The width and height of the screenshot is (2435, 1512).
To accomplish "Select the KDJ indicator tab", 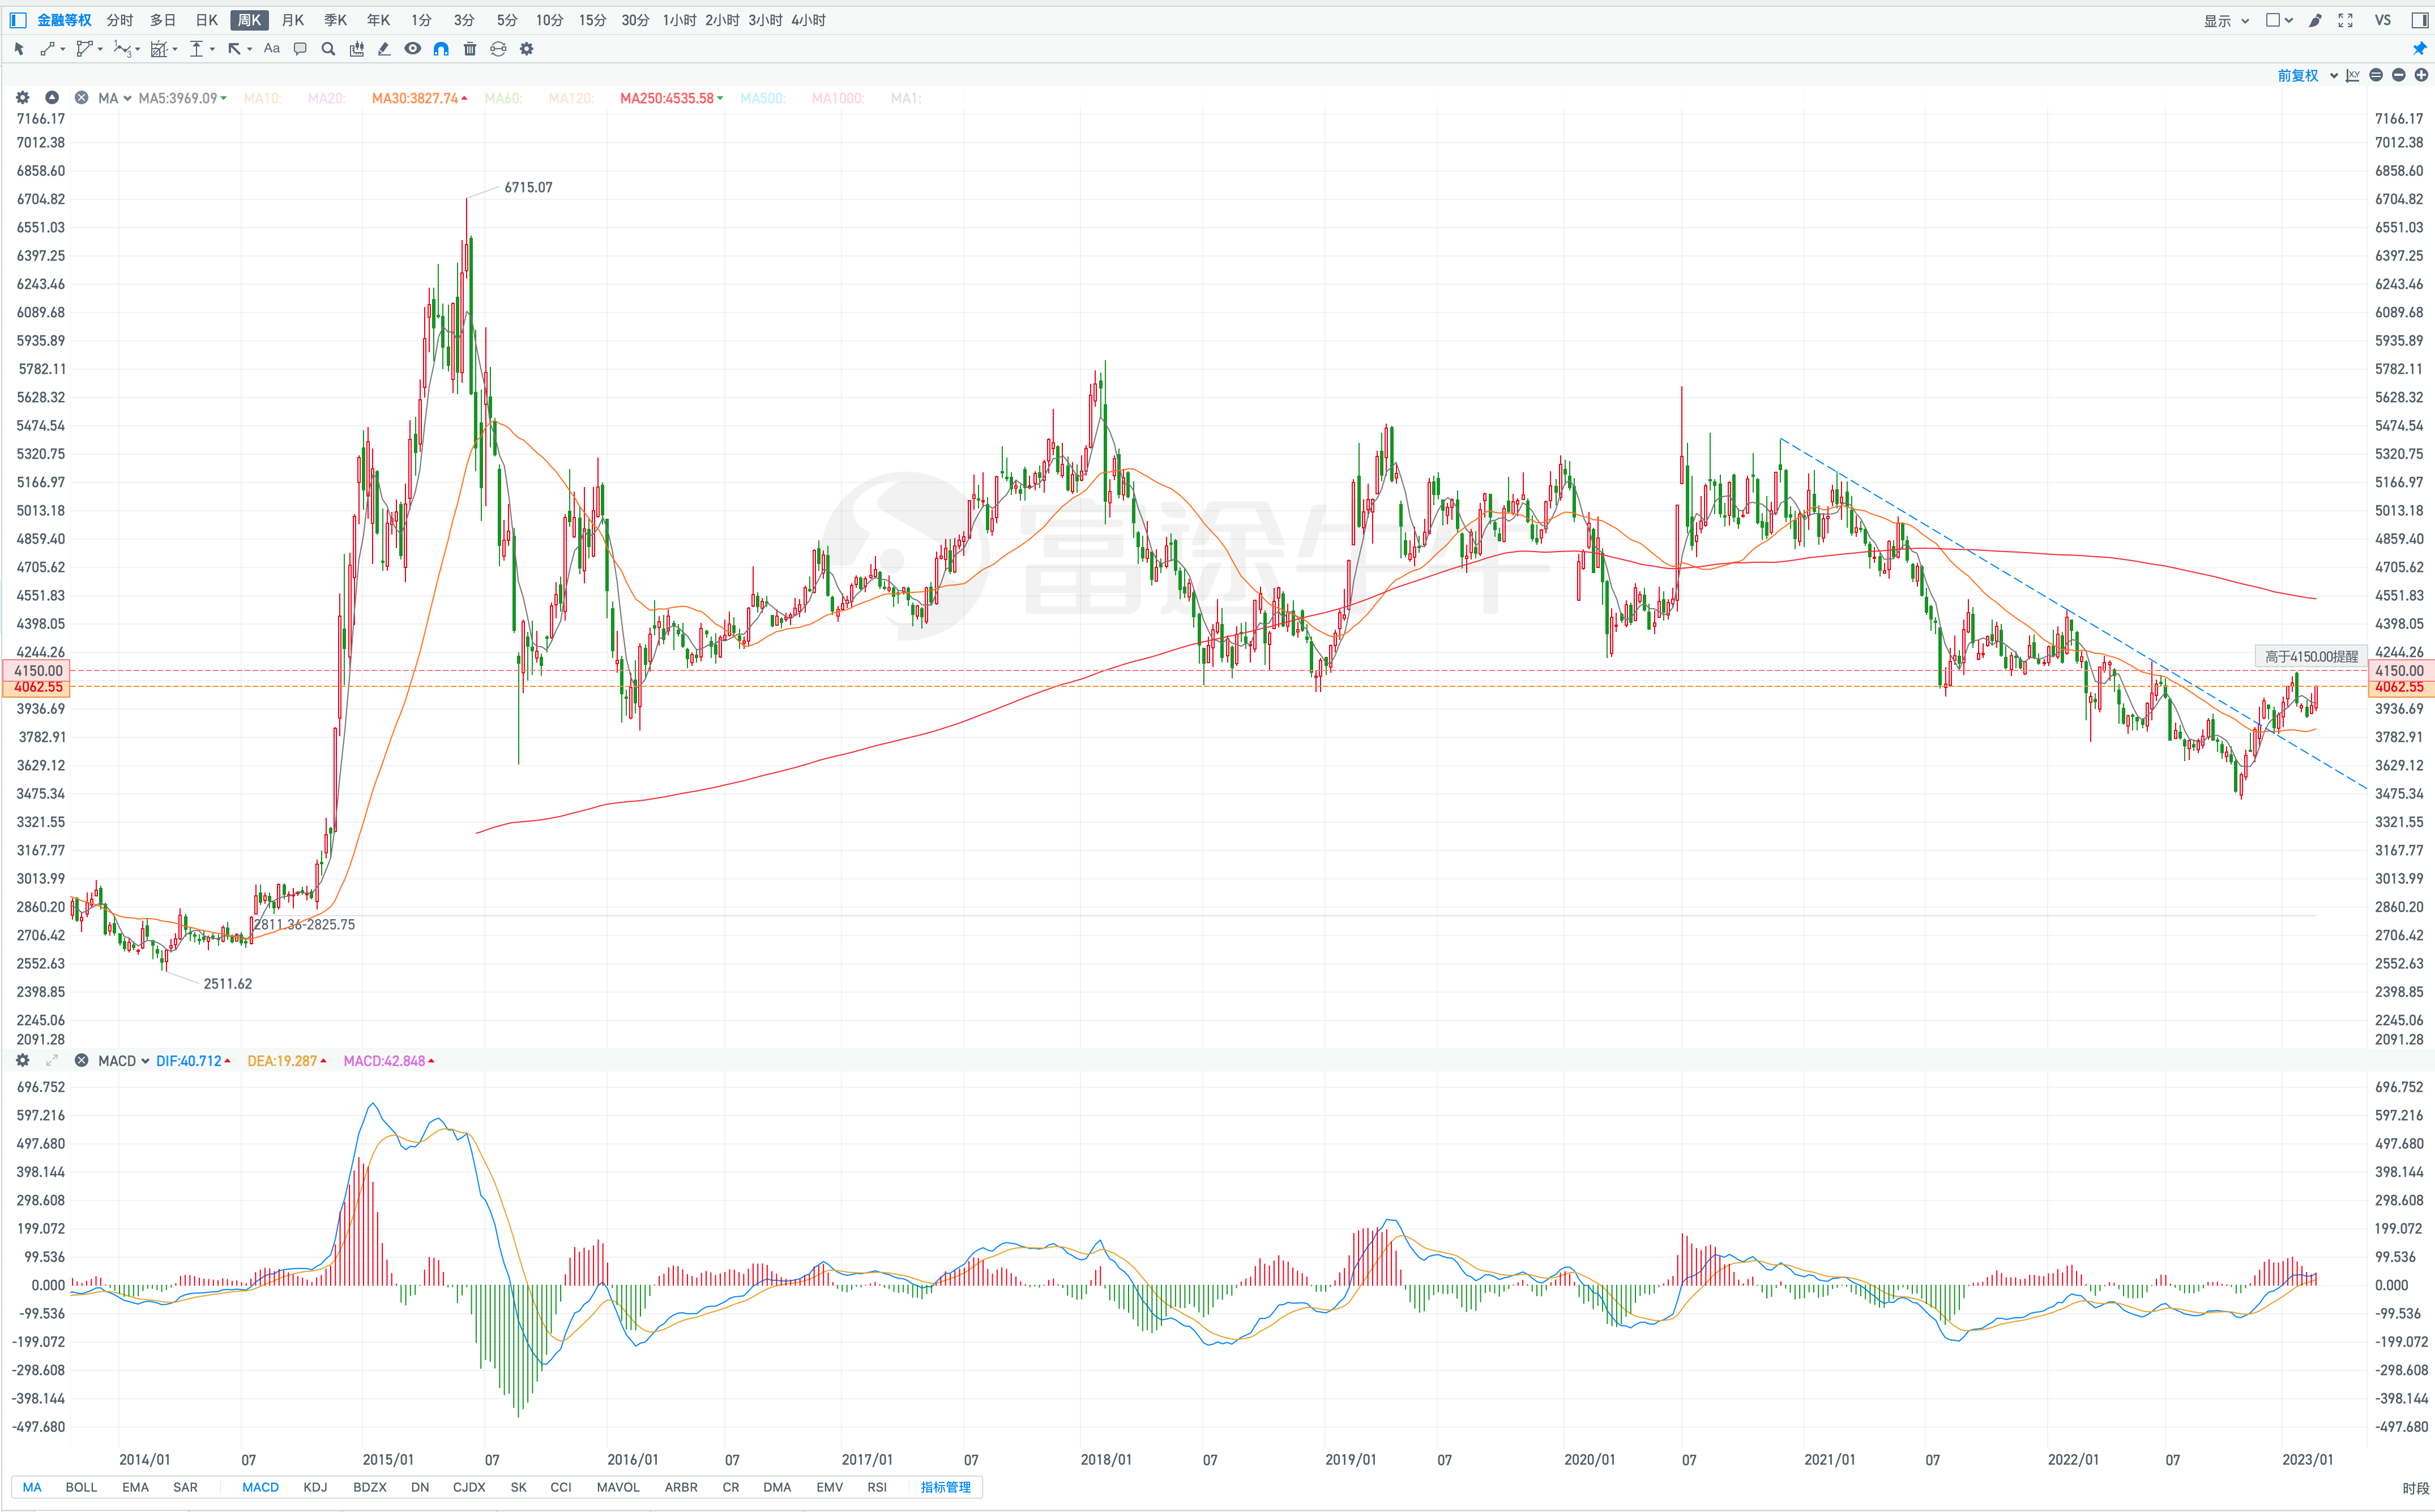I will (x=315, y=1487).
